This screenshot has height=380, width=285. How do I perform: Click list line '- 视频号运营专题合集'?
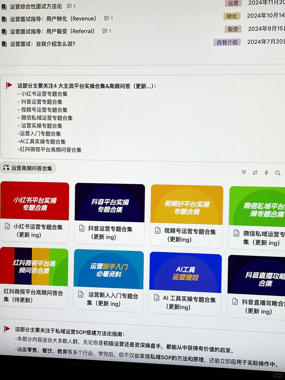[x=42, y=110]
